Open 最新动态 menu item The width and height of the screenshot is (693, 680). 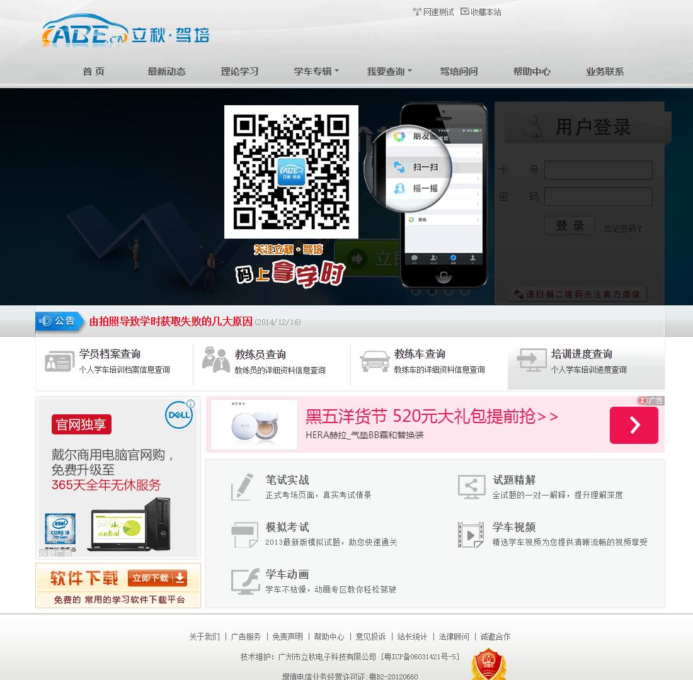166,72
